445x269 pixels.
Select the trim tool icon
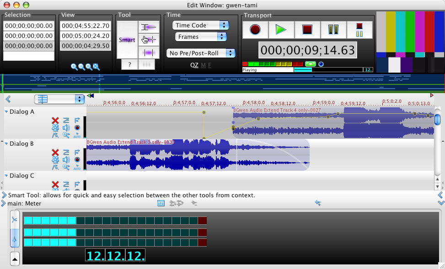click(149, 27)
